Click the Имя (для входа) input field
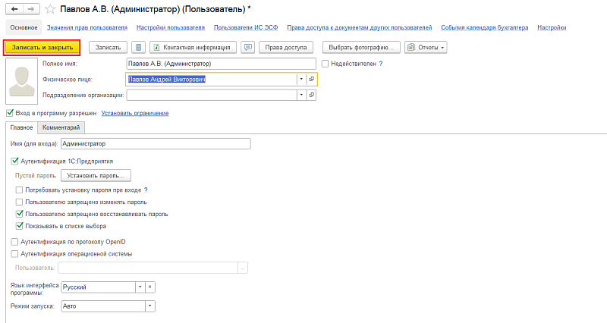 [155, 143]
